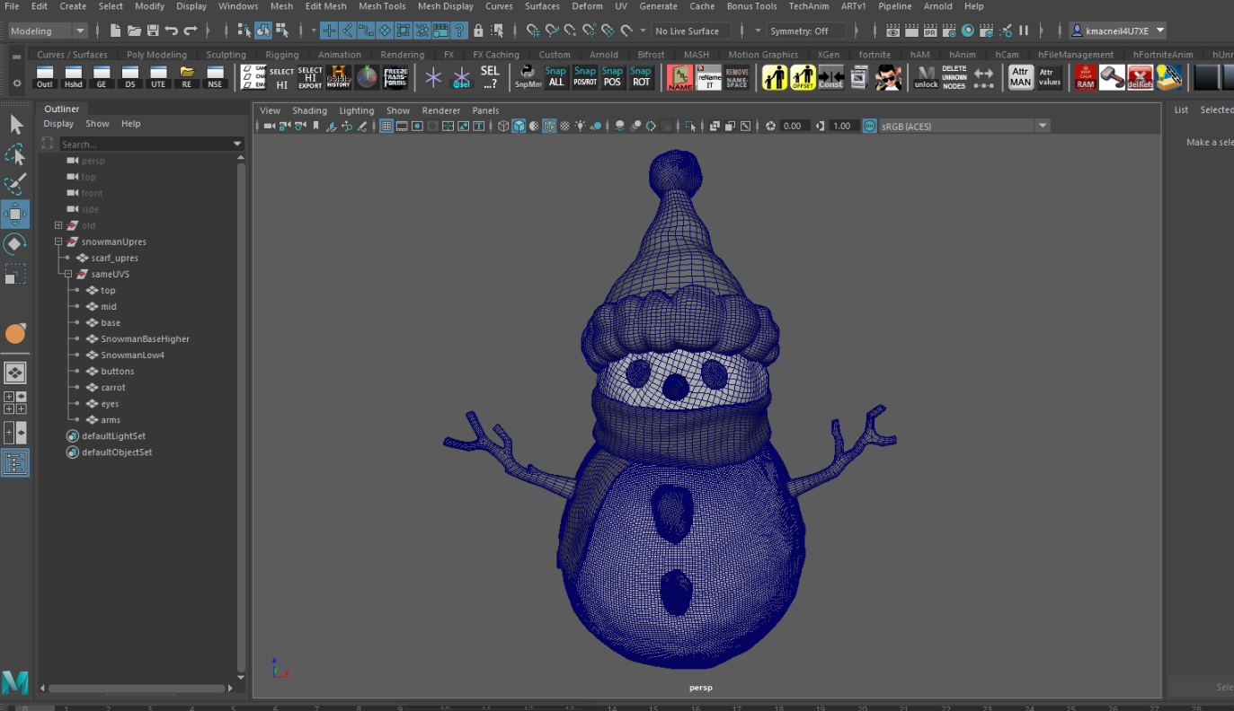Click the Undo arrow icon
This screenshot has height=711, width=1234.
click(171, 31)
